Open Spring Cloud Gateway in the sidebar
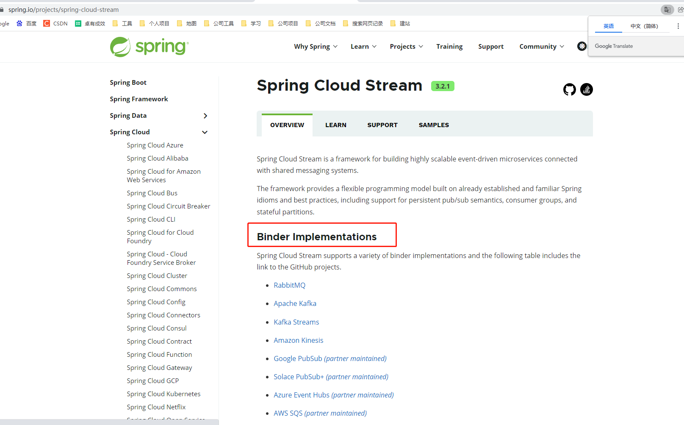 pos(159,368)
